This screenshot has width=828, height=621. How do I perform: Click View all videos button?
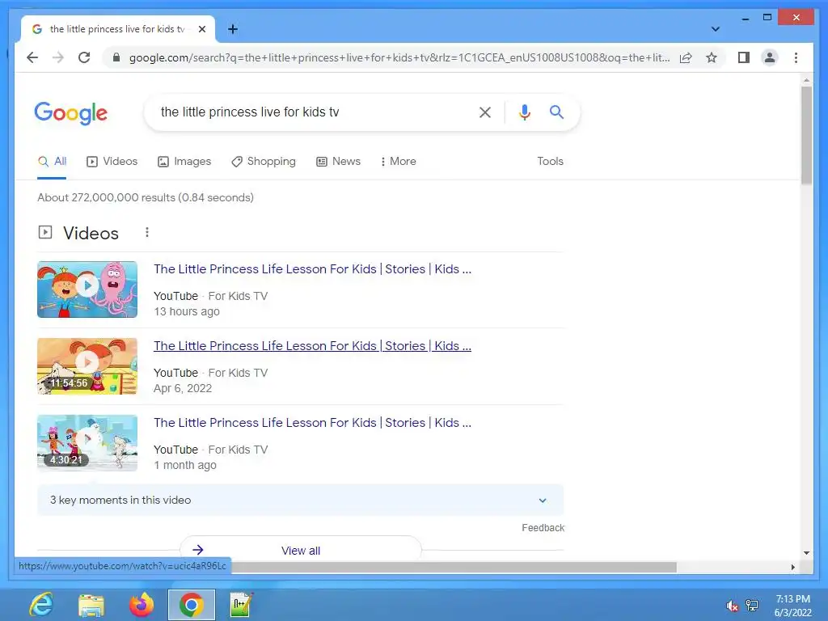[x=301, y=550]
